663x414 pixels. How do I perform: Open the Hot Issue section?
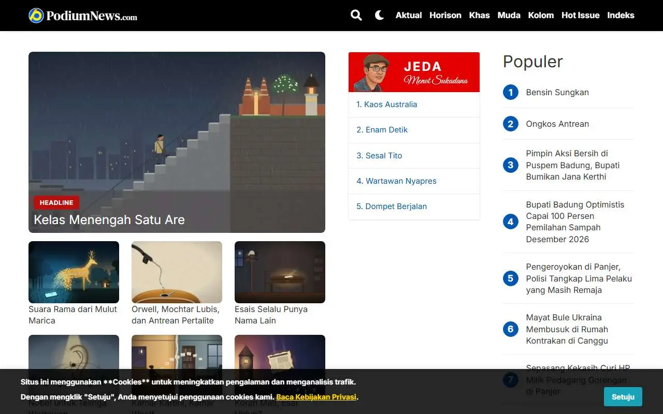coord(580,15)
